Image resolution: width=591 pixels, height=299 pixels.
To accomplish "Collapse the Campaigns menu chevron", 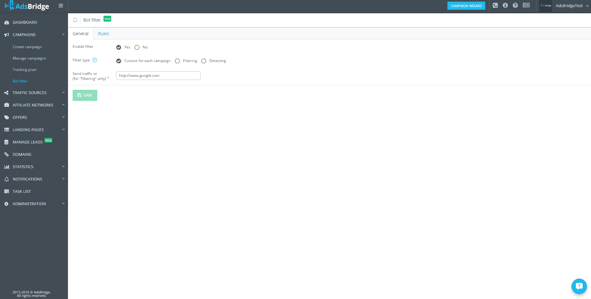I will 63,35.
